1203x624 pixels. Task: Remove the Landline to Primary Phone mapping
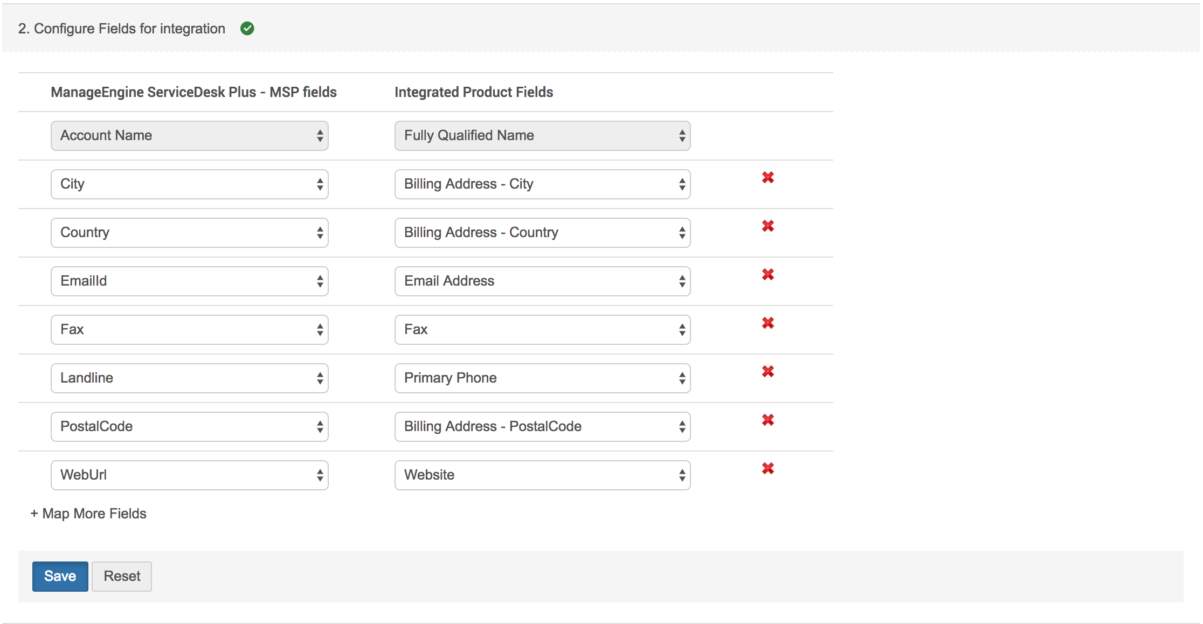point(768,372)
